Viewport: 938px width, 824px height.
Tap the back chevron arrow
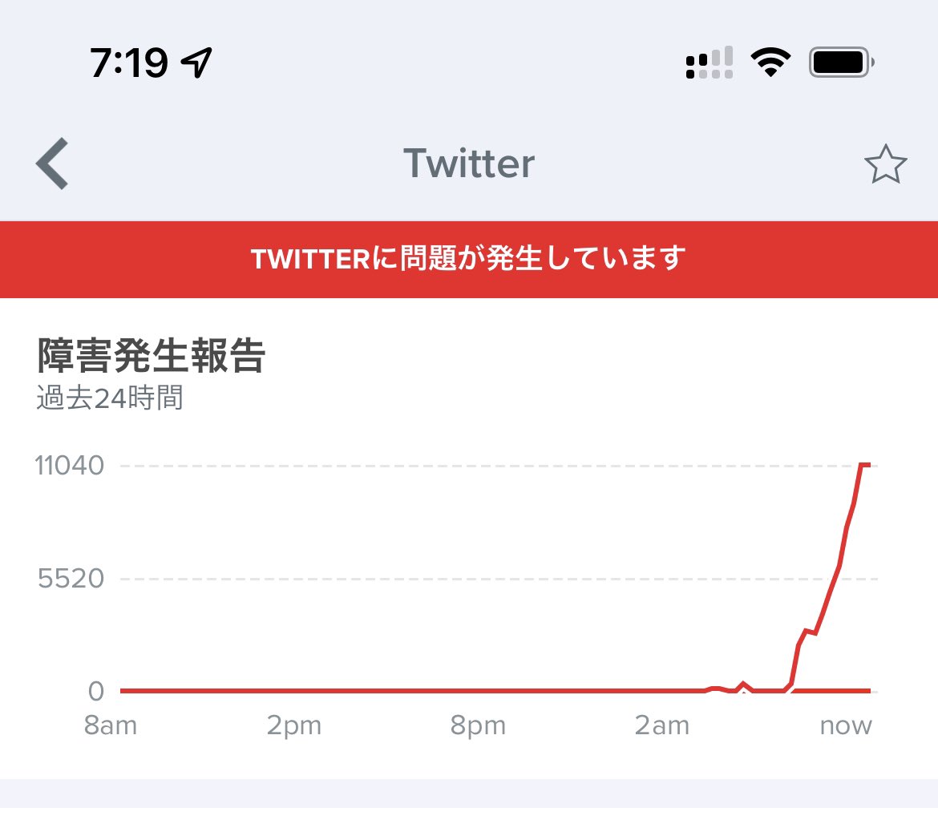[x=52, y=164]
